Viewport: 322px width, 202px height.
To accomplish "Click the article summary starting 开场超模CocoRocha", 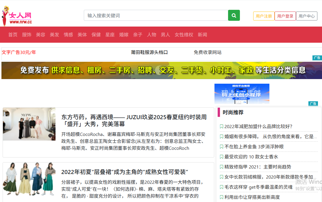I will pyautogui.click(x=133, y=141).
